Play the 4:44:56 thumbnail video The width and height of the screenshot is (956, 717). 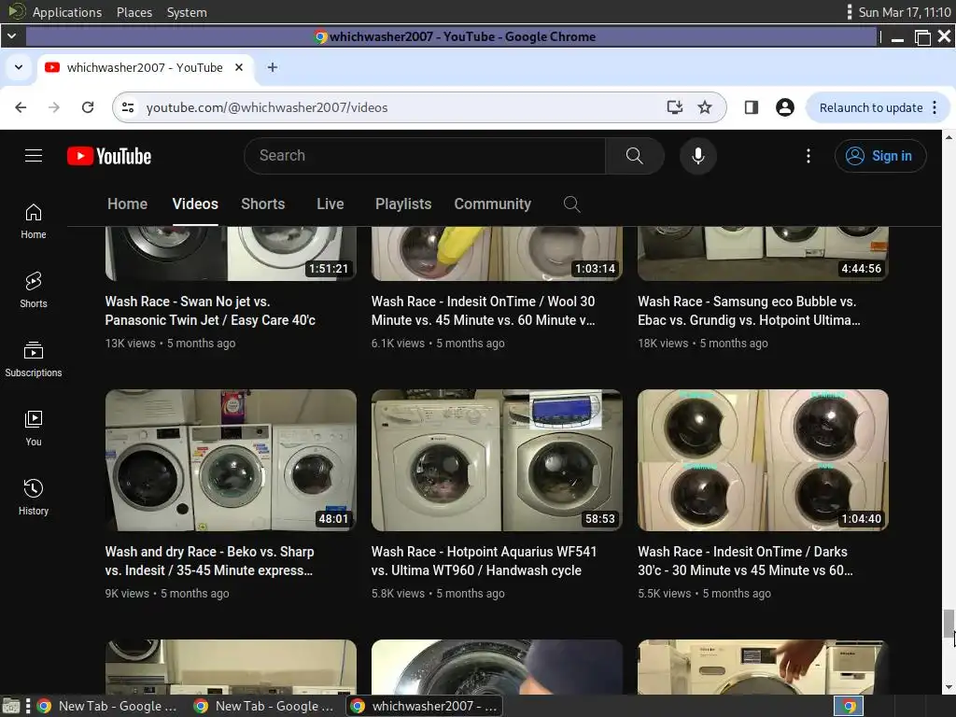click(x=763, y=254)
